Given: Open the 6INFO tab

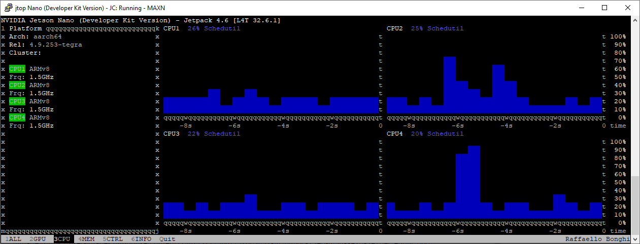Looking at the screenshot, I should pyautogui.click(x=141, y=239).
